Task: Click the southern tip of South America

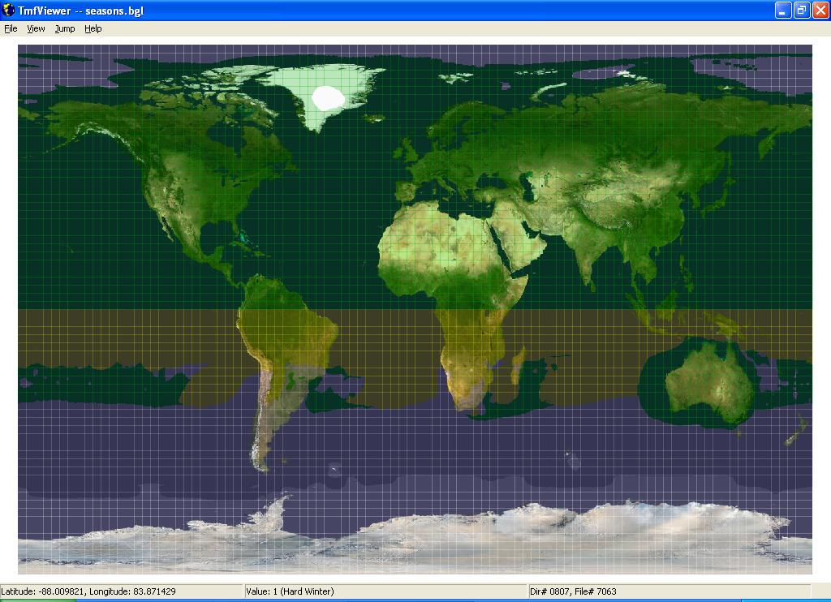Action: (x=261, y=462)
